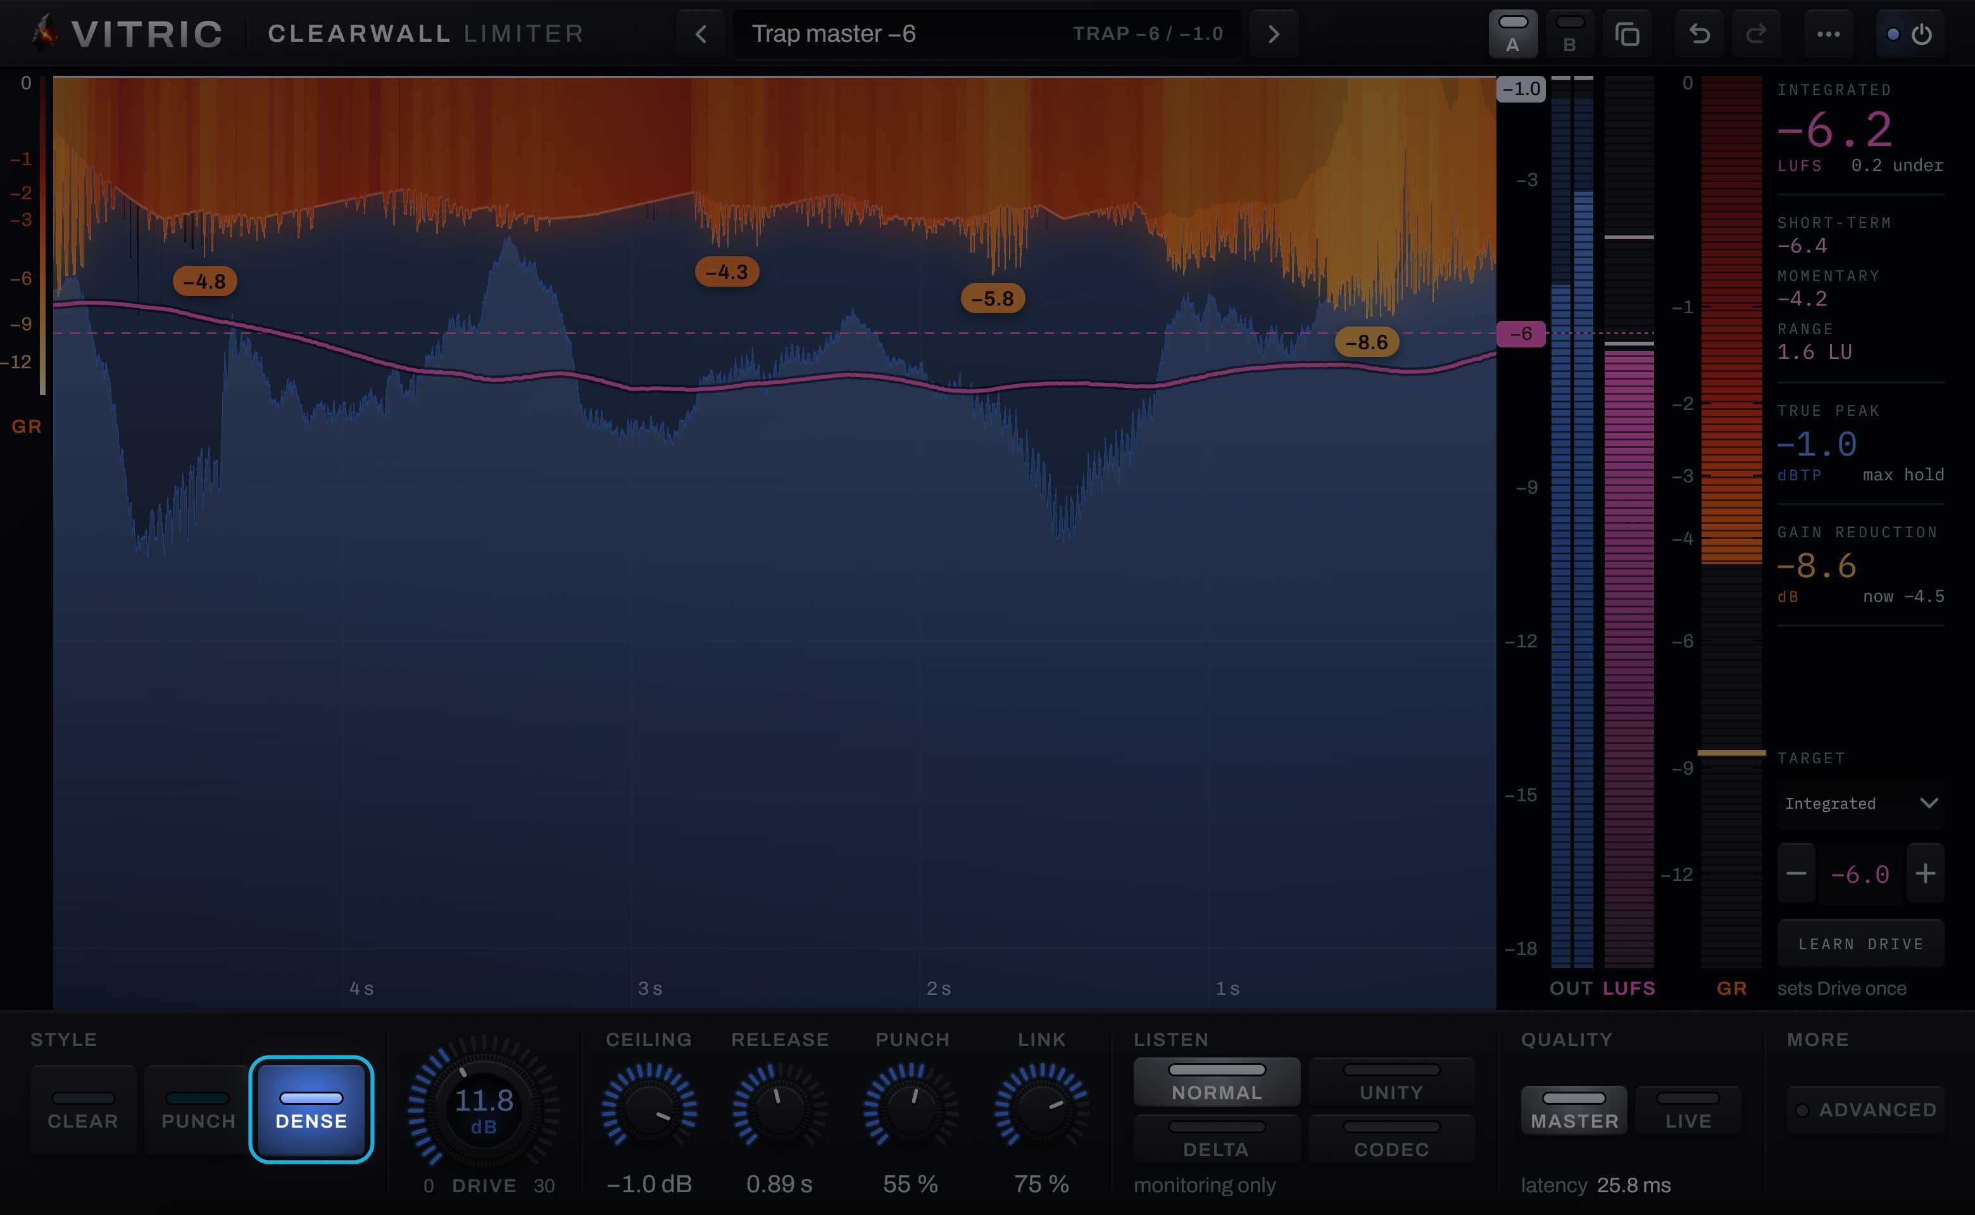Click the –4.3 gain reduction label
The height and width of the screenshot is (1215, 1975).
[x=727, y=271]
